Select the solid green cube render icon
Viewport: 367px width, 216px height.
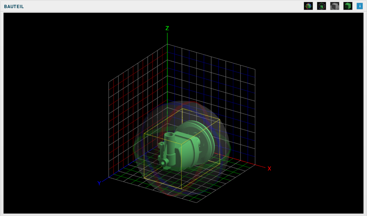pyautogui.click(x=347, y=6)
